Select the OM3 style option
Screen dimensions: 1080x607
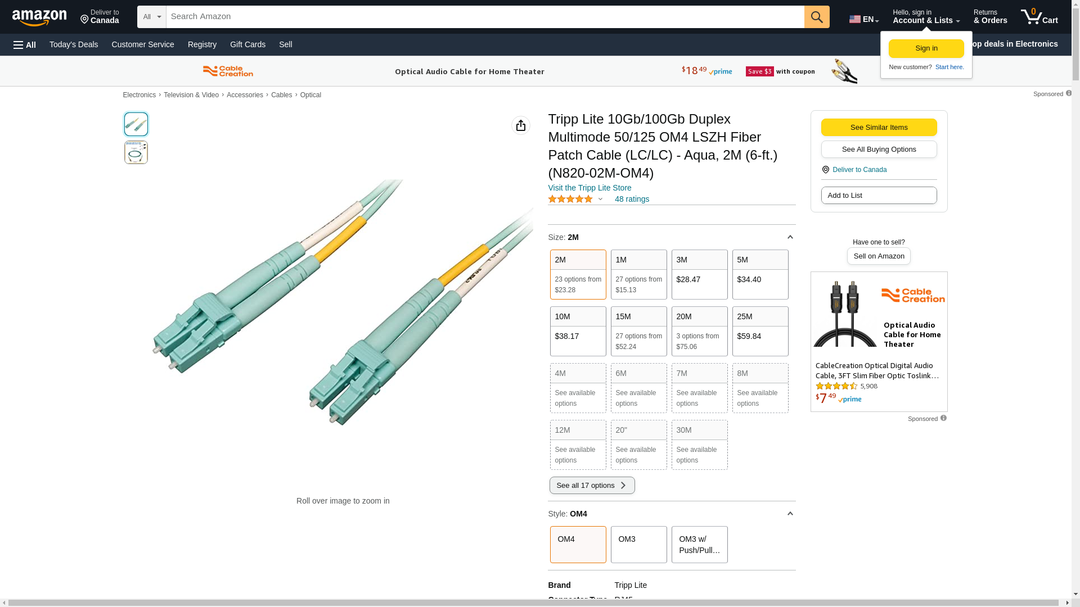pyautogui.click(x=638, y=544)
